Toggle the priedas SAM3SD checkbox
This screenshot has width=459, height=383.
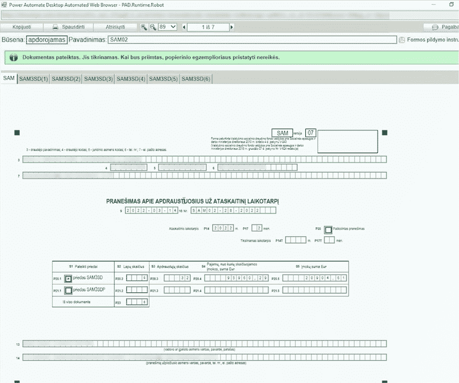[x=68, y=279]
